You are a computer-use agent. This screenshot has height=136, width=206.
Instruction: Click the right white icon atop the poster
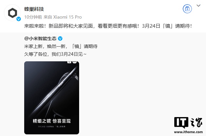pos(75,62)
